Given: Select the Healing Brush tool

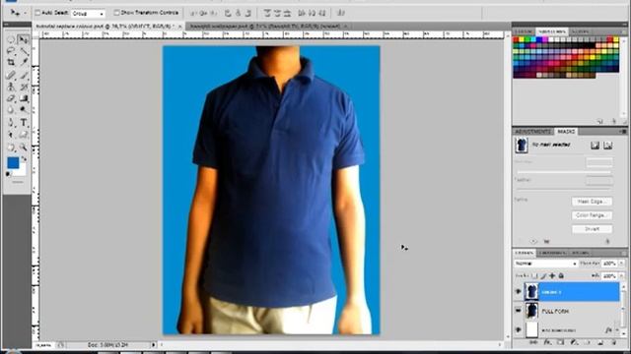Looking at the screenshot, I should click(11, 75).
